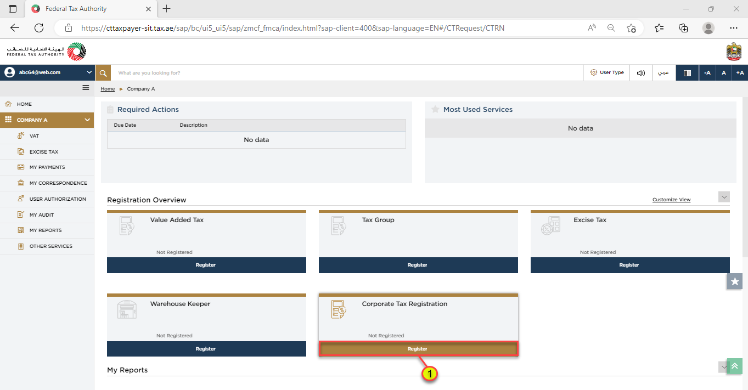Open USER AUTHORIZATION in the sidebar

point(47,199)
